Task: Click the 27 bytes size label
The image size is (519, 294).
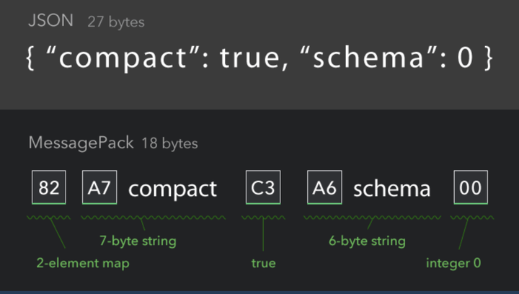Action: (x=116, y=22)
